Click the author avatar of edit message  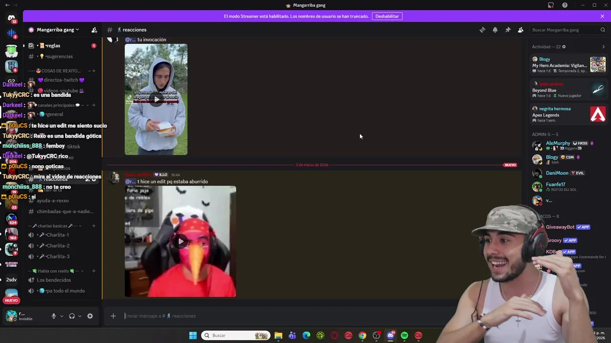point(114,178)
